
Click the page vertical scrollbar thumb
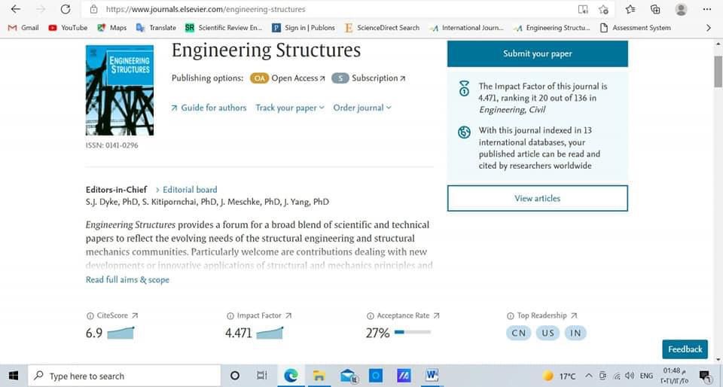718,72
